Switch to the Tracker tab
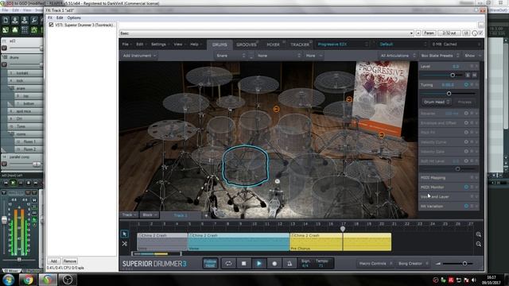The image size is (509, 286). point(300,44)
